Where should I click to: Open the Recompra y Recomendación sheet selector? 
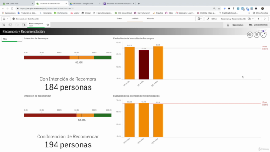pos(237,19)
